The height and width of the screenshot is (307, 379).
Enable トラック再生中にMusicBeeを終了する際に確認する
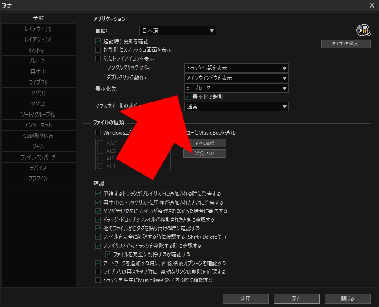click(97, 280)
